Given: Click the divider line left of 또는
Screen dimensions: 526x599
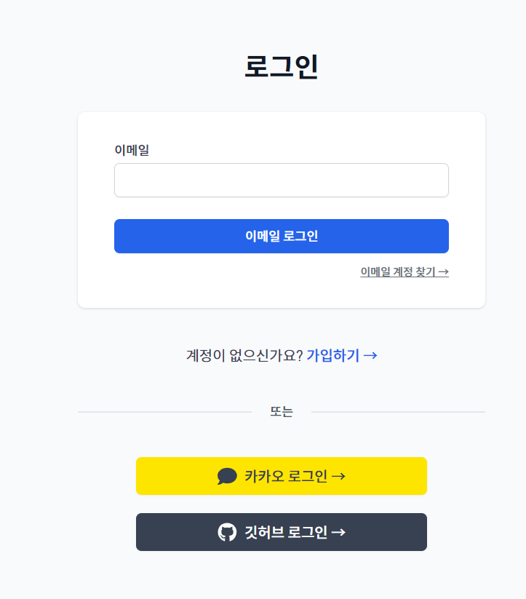Looking at the screenshot, I should (164, 412).
